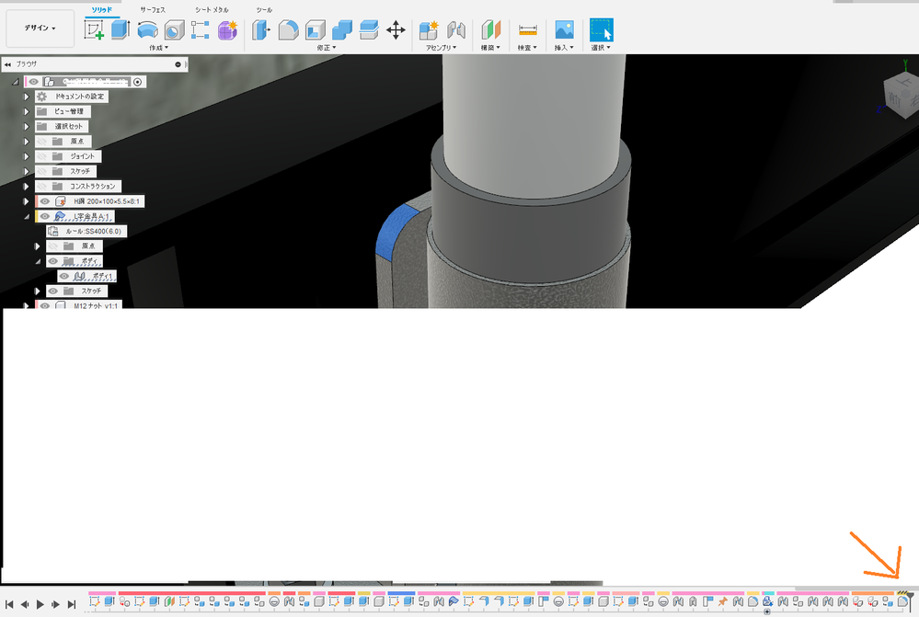Image resolution: width=919 pixels, height=617 pixels.
Task: Hide the L字金具A:1 component
Action: click(x=44, y=216)
